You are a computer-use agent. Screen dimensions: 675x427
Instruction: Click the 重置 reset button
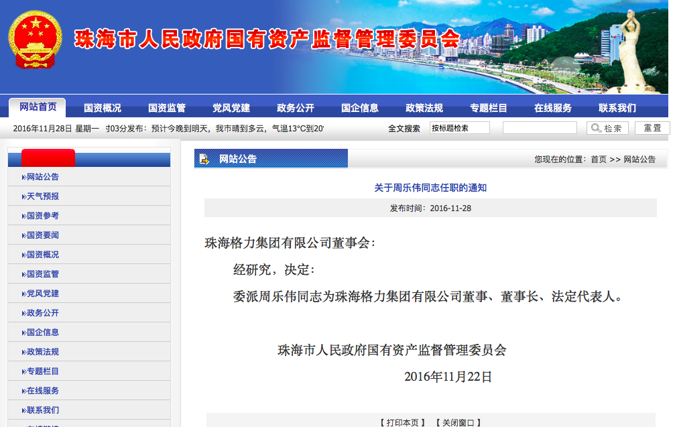(x=652, y=128)
